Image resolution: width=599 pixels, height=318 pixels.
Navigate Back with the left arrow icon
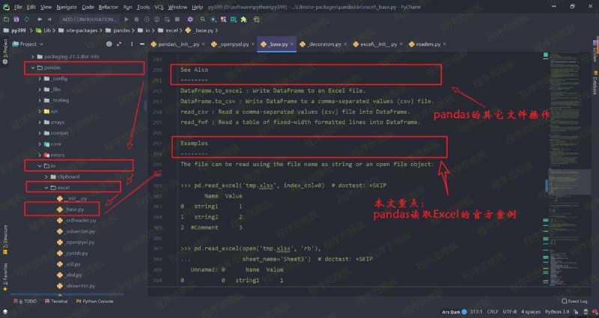click(x=40, y=19)
